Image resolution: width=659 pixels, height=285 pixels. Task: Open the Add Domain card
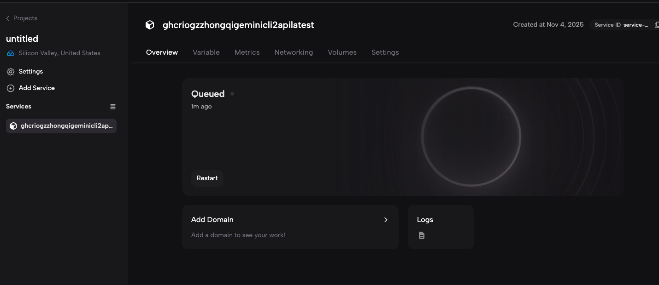click(x=290, y=227)
